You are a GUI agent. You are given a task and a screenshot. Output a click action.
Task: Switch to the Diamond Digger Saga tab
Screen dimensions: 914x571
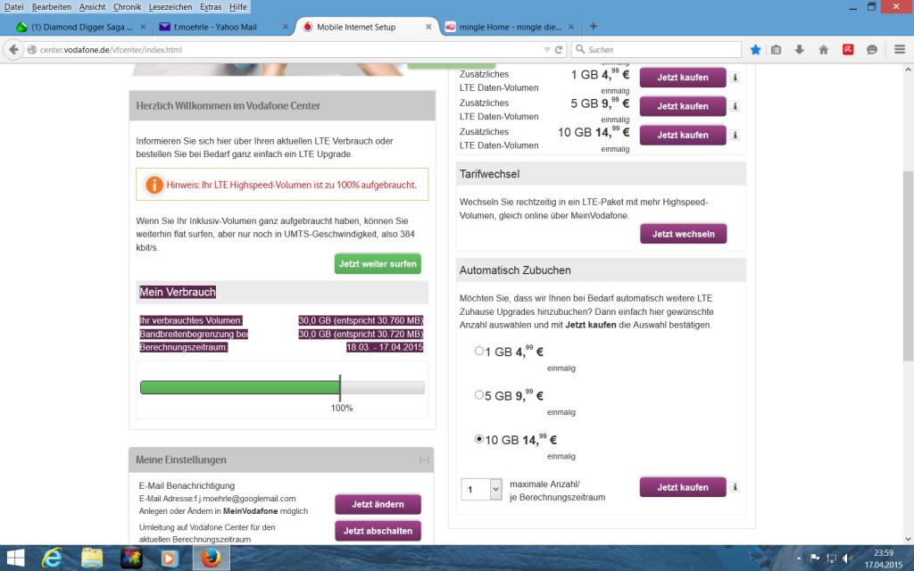[x=80, y=27]
